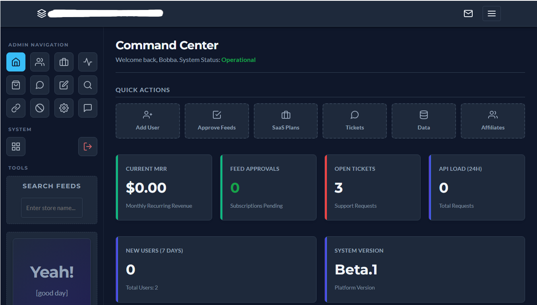537x305 pixels.
Task: Open the mail envelope in top bar
Action: 468,14
